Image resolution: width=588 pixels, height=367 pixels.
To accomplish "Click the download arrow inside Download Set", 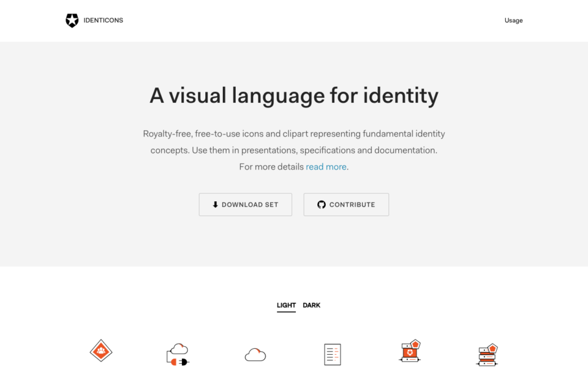I will click(x=216, y=204).
